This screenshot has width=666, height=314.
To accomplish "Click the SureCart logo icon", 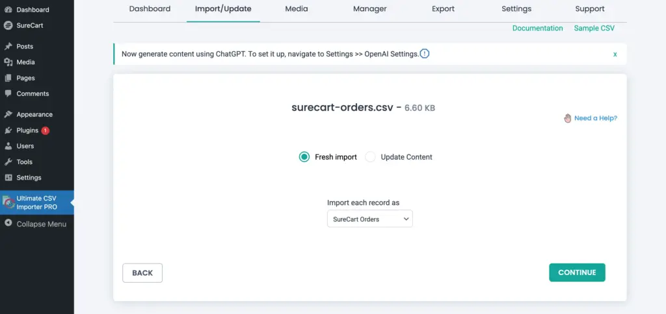I will click(x=8, y=26).
